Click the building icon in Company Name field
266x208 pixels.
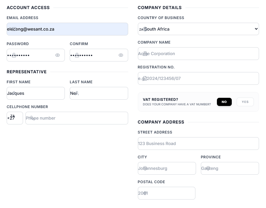(x=145, y=54)
